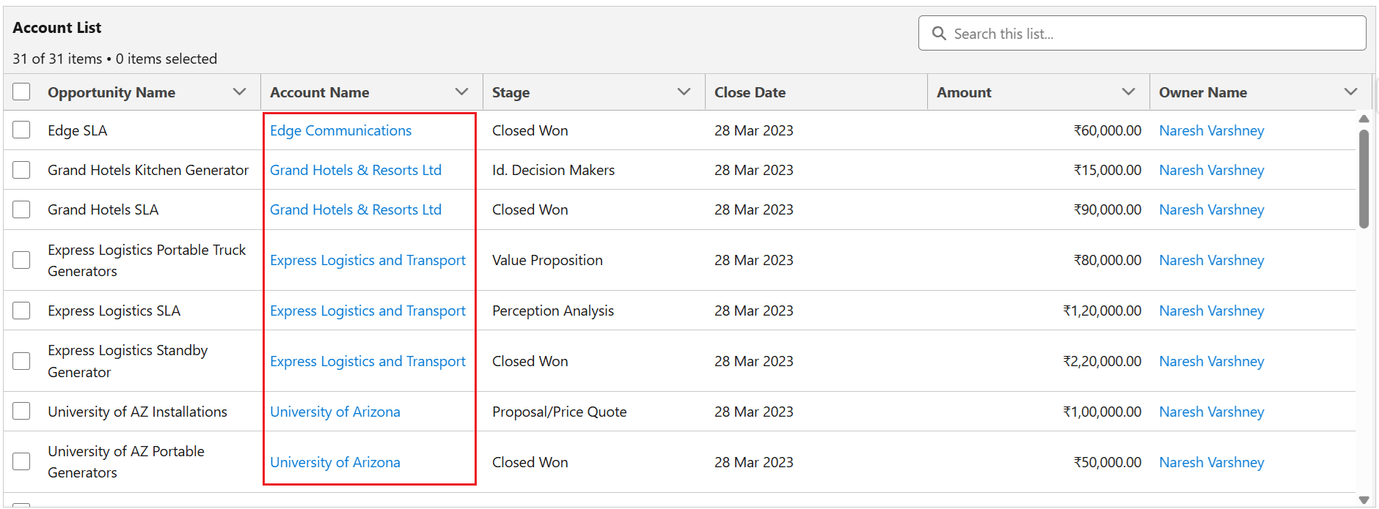Image resolution: width=1379 pixels, height=509 pixels.
Task: Open Naresh Varshney in ₹80,000.00 row
Action: pos(1211,260)
